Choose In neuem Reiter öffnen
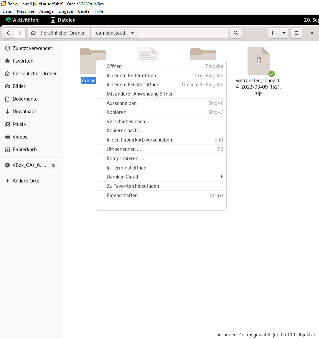 tap(161, 76)
